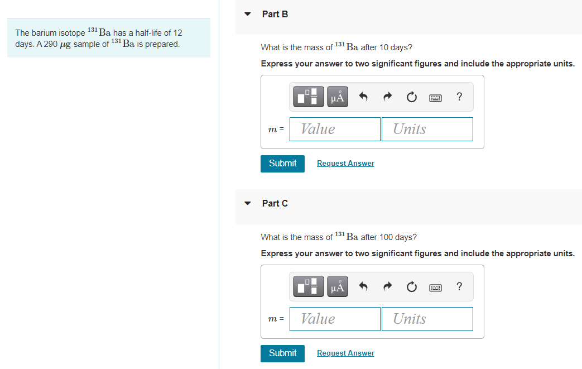Open help for the Part B answer box
Viewport: 582px width, 369px height.
(459, 96)
